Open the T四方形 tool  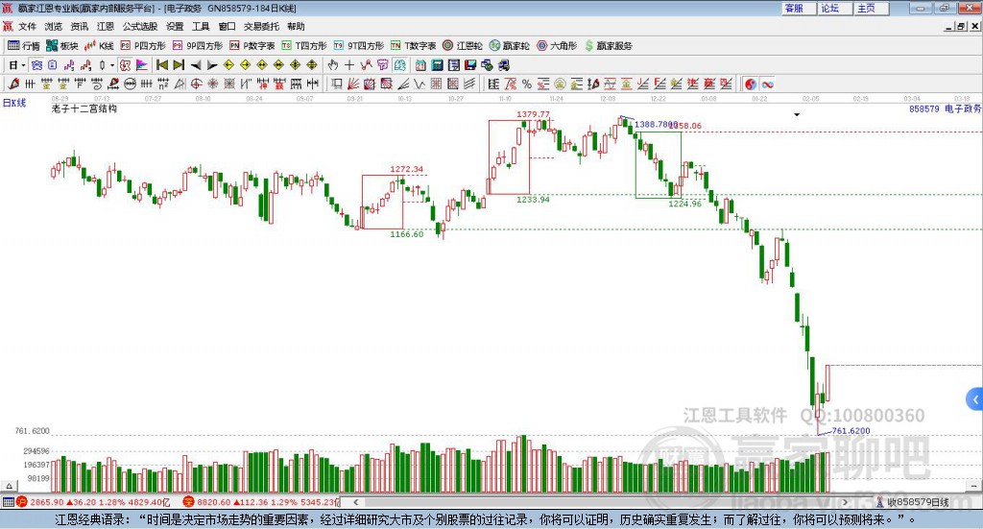pos(304,46)
